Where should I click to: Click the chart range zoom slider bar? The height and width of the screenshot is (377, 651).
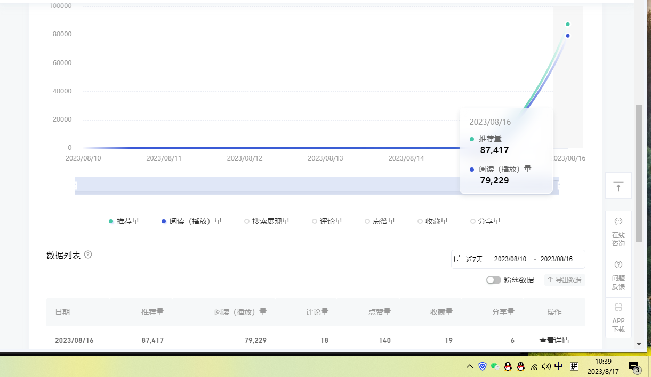(317, 186)
